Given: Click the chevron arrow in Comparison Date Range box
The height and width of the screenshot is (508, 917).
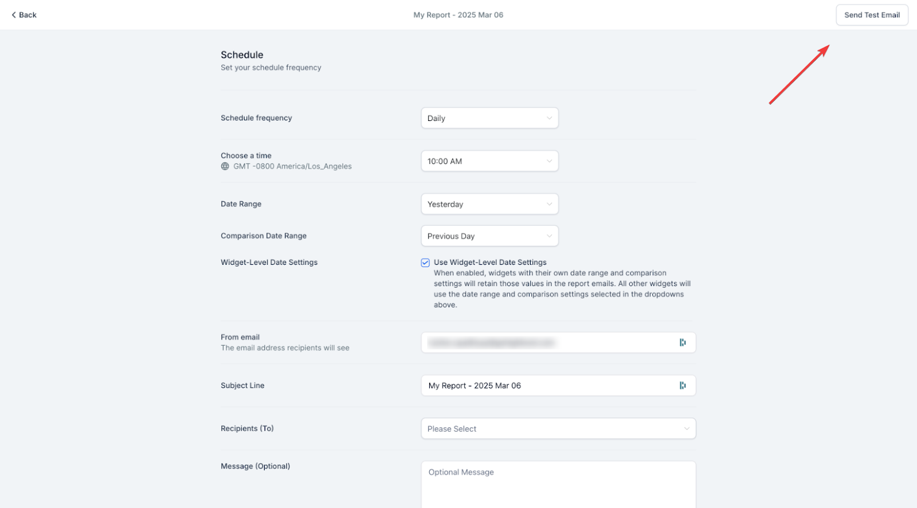Looking at the screenshot, I should [549, 236].
